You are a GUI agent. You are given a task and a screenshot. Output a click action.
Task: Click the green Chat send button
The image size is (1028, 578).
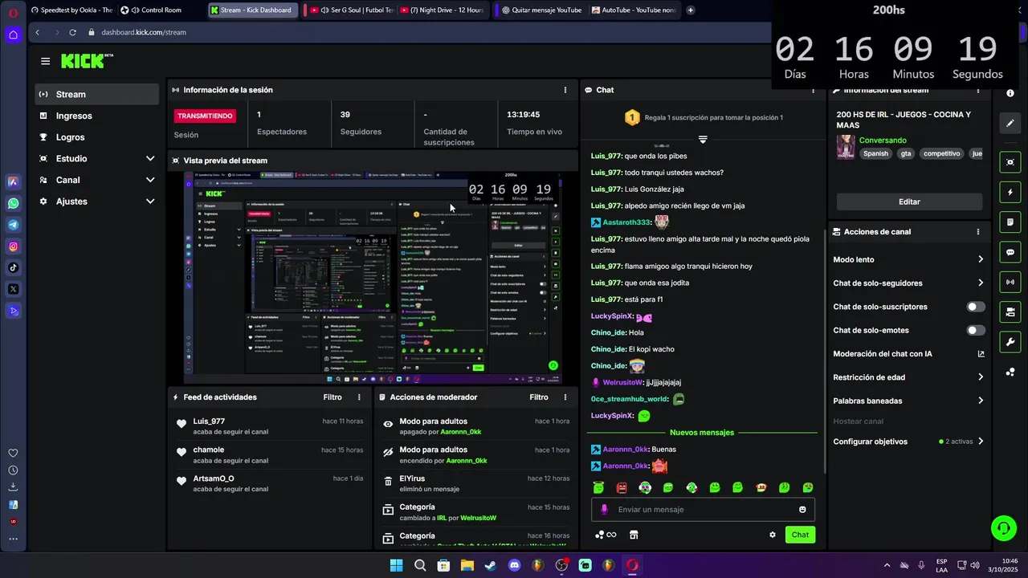pyautogui.click(x=800, y=535)
